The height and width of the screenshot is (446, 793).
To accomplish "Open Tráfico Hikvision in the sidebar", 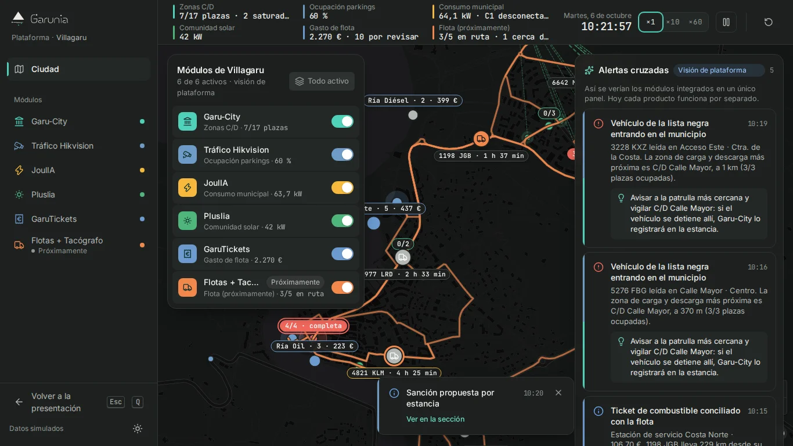I will 79,146.
